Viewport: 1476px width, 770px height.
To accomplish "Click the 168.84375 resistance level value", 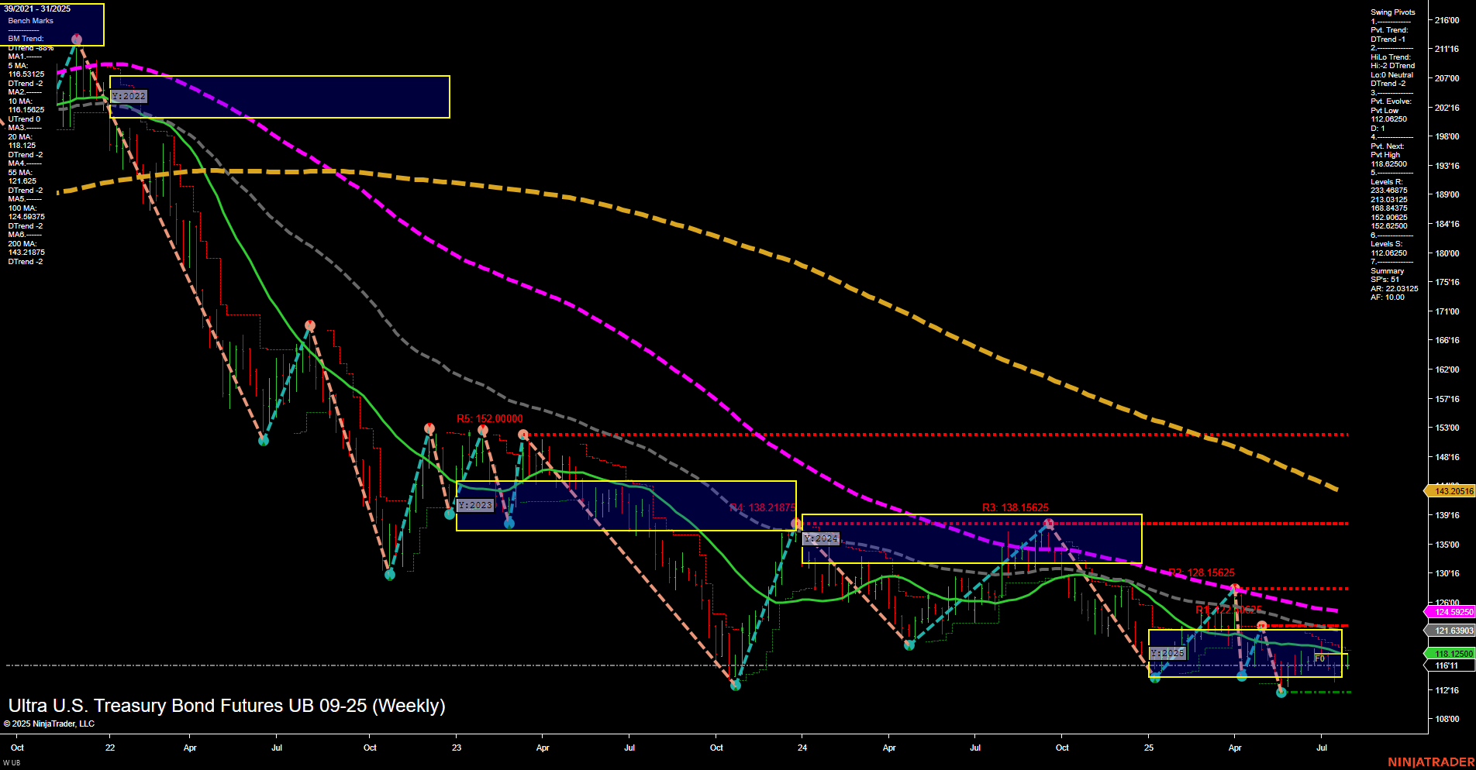I will 1389,208.
